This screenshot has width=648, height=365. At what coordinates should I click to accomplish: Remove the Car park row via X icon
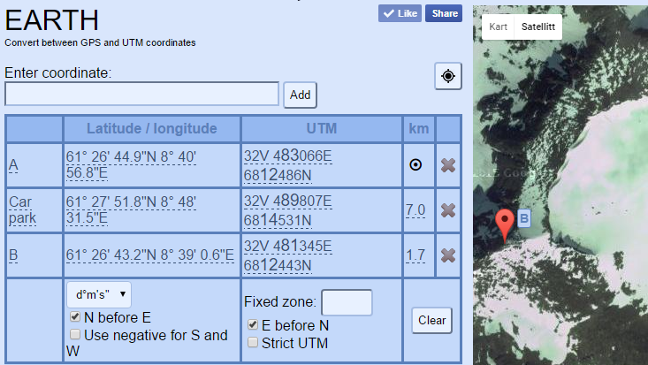tap(448, 210)
